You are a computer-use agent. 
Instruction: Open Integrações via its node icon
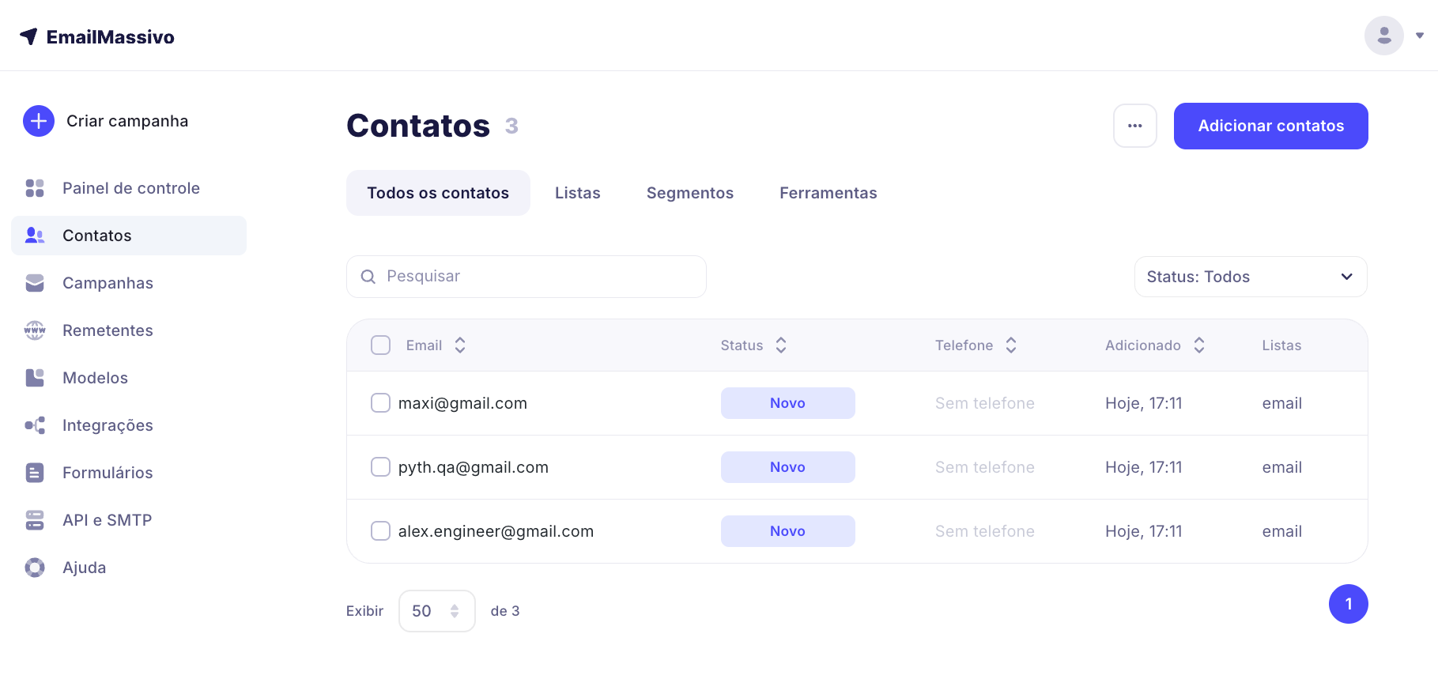tap(35, 425)
